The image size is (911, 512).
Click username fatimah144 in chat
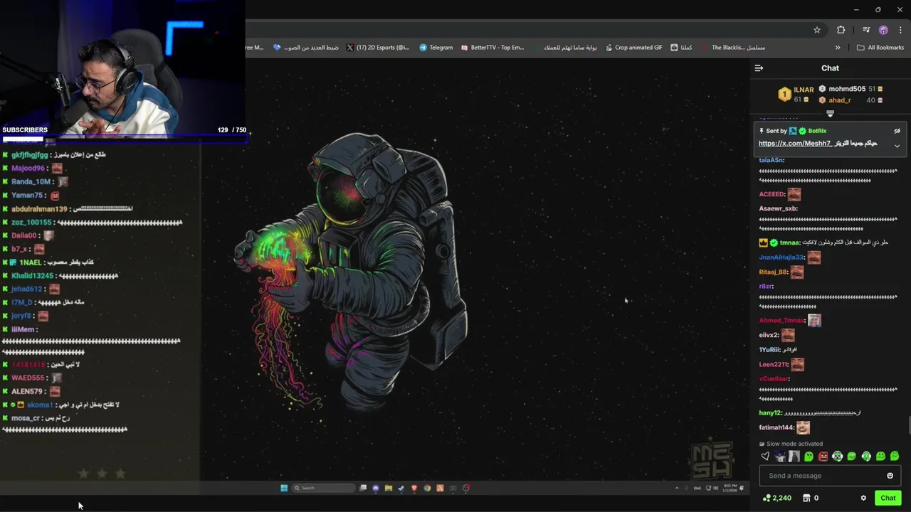pos(776,427)
